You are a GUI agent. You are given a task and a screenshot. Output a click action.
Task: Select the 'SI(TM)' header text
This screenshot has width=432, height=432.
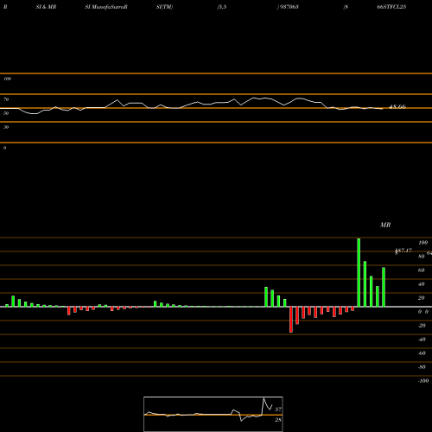point(164,7)
